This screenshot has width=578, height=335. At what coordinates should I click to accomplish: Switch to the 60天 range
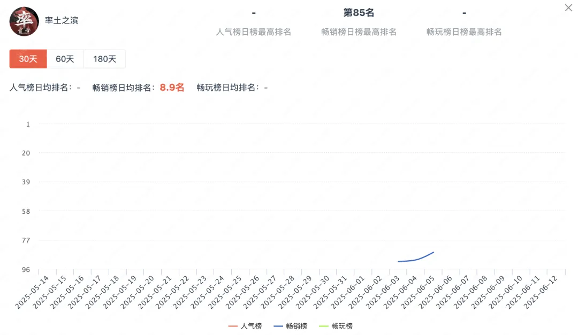coord(65,59)
